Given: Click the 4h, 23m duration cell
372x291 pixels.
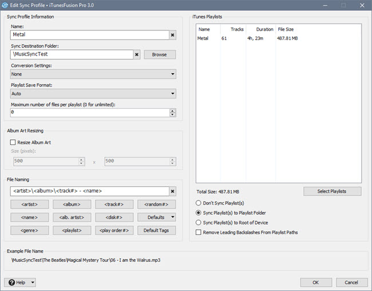Looking at the screenshot, I should (x=255, y=38).
